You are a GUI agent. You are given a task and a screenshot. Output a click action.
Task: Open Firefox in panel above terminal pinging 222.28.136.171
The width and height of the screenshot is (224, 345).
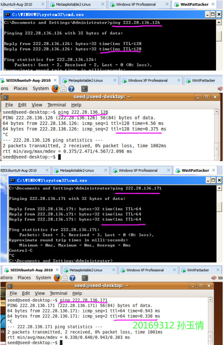click(57, 278)
